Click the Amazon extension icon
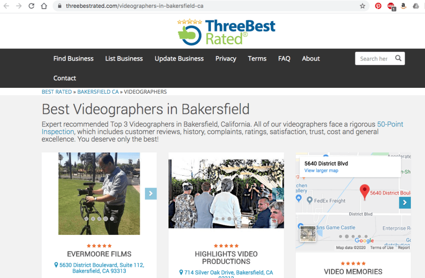Screen dimensions: 425x278 [x=403, y=6]
